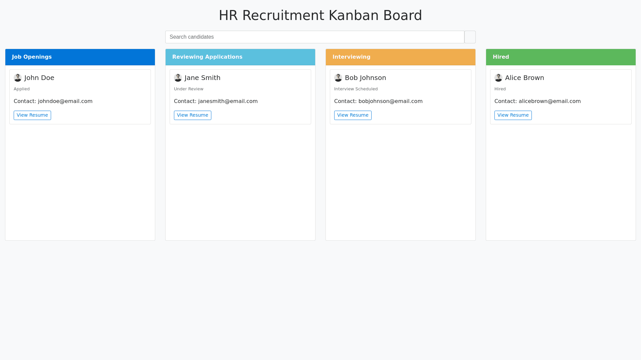Viewport: 641px width, 360px height.
Task: Open Jane Smith's resume
Action: [x=193, y=115]
